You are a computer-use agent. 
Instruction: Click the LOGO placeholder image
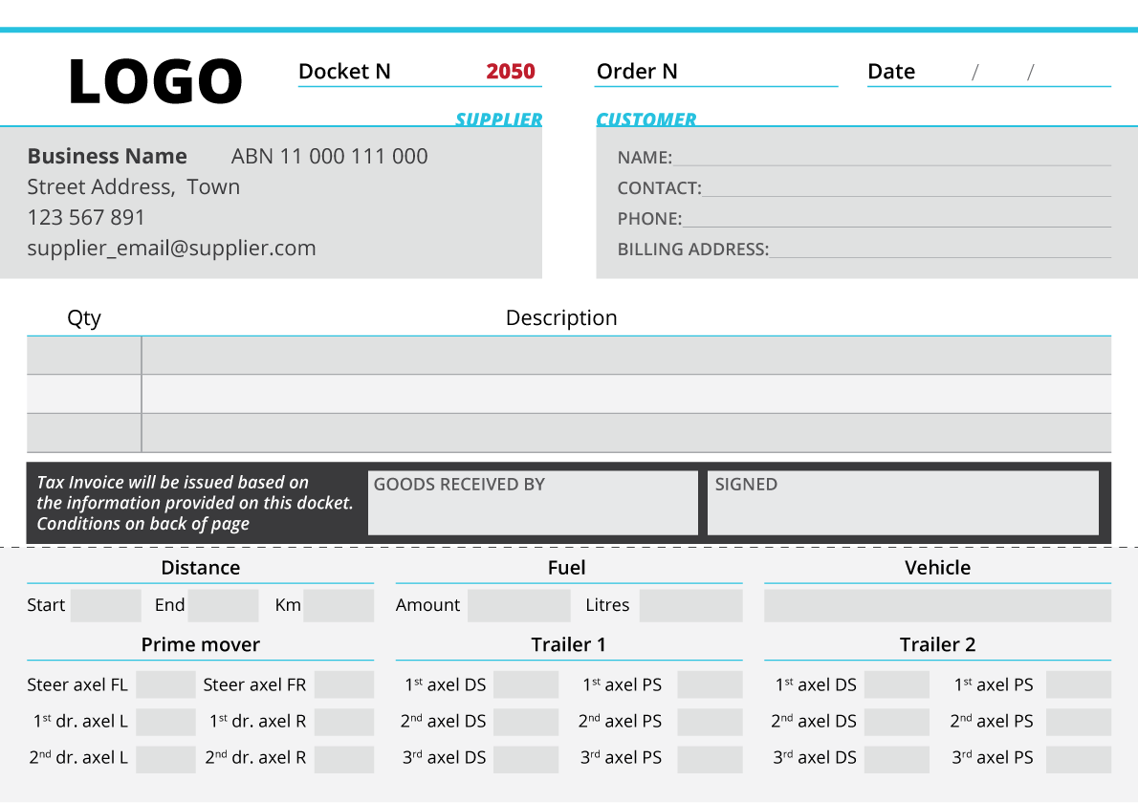coord(156,82)
